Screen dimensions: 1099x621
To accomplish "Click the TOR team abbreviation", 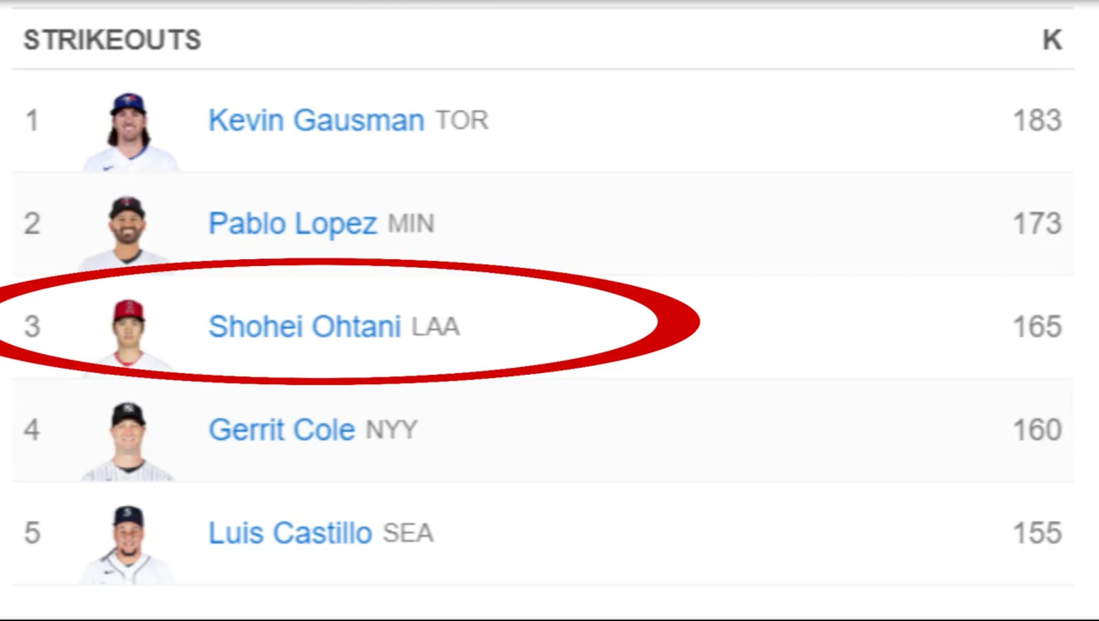I will pyautogui.click(x=462, y=120).
